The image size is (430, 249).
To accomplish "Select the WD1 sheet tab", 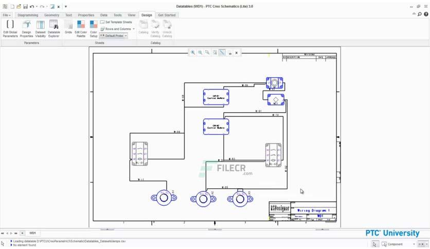I will [32, 233].
